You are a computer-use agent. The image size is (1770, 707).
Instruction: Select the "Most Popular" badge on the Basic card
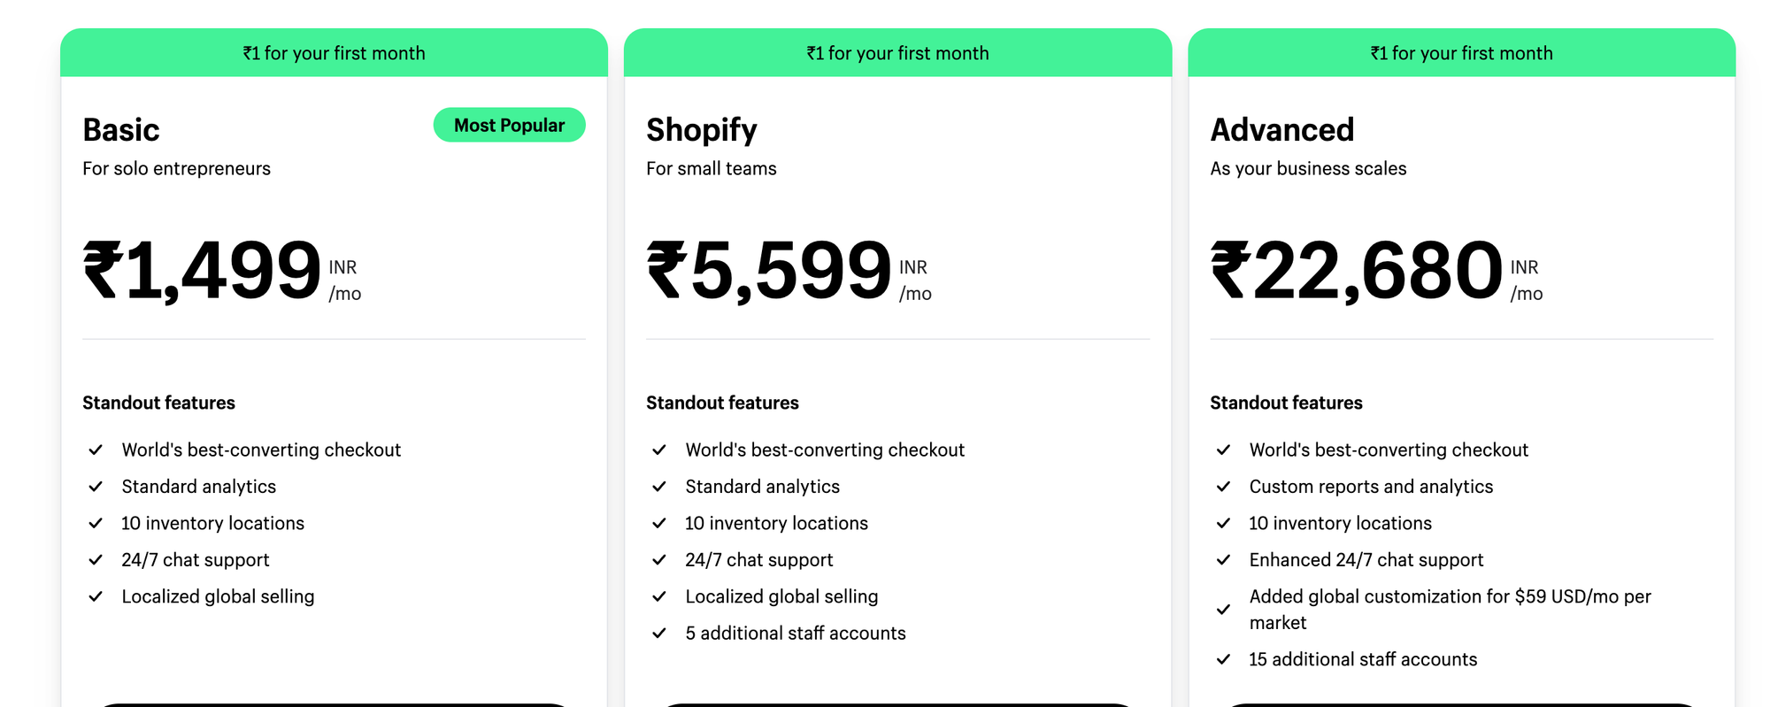[509, 125]
